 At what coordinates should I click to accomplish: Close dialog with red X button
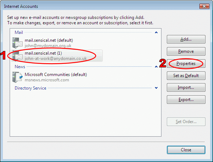coord(204,6)
